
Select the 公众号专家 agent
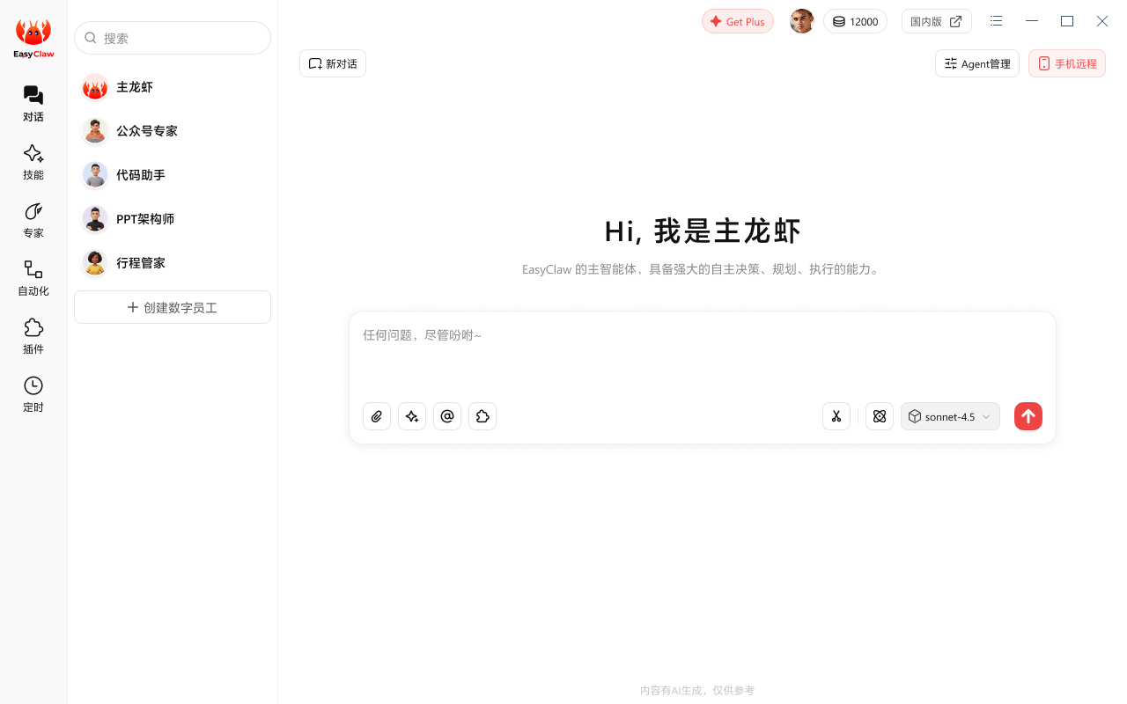(173, 131)
